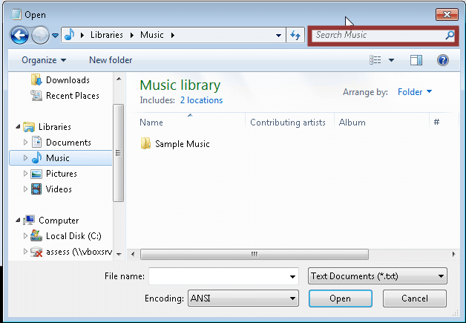Open the Encoding ANSI dropdown
The height and width of the screenshot is (323, 466).
pyautogui.click(x=243, y=298)
